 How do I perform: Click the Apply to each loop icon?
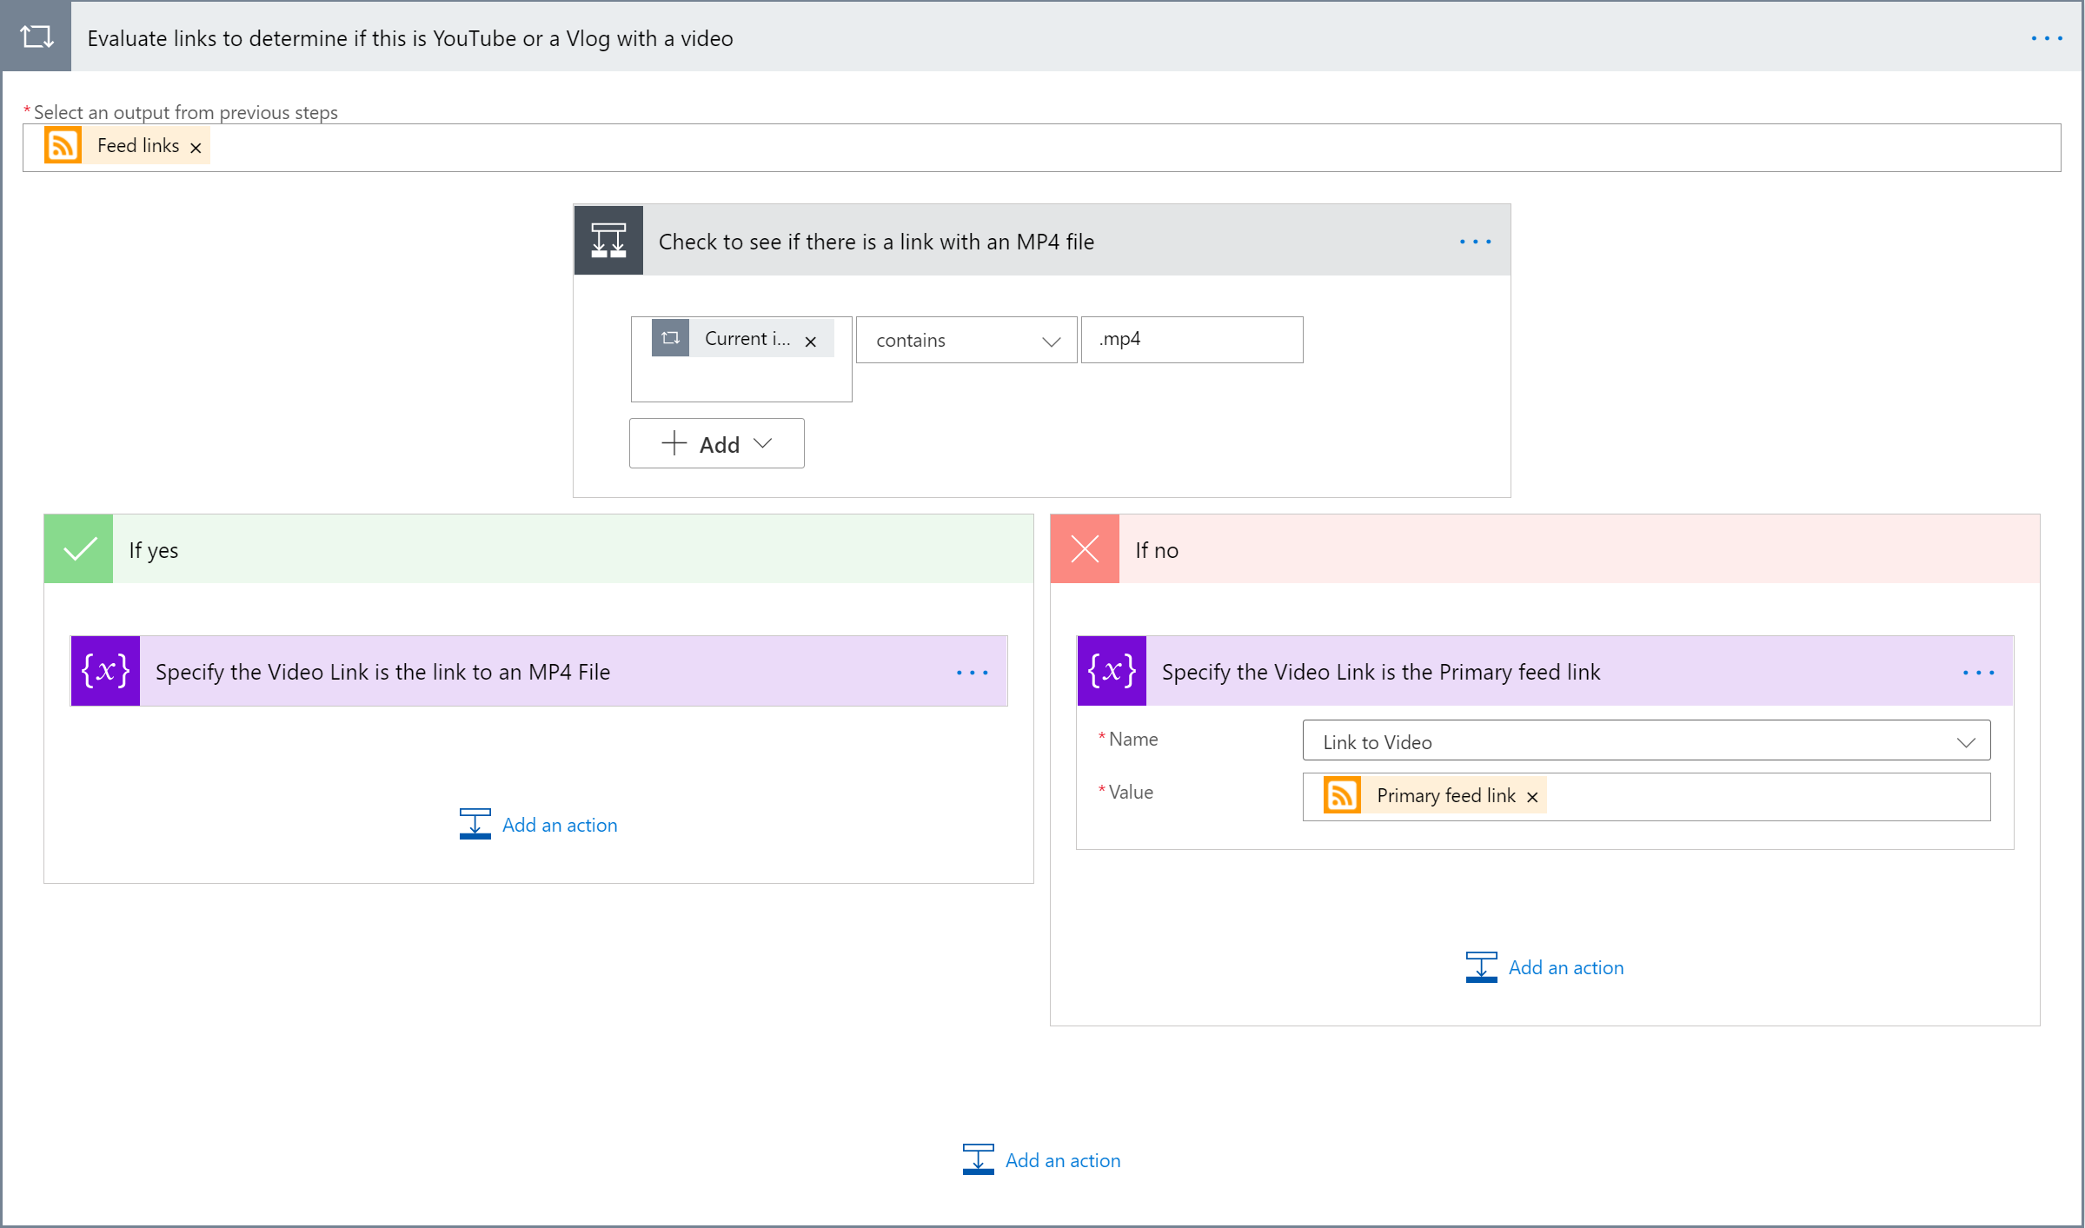(37, 37)
